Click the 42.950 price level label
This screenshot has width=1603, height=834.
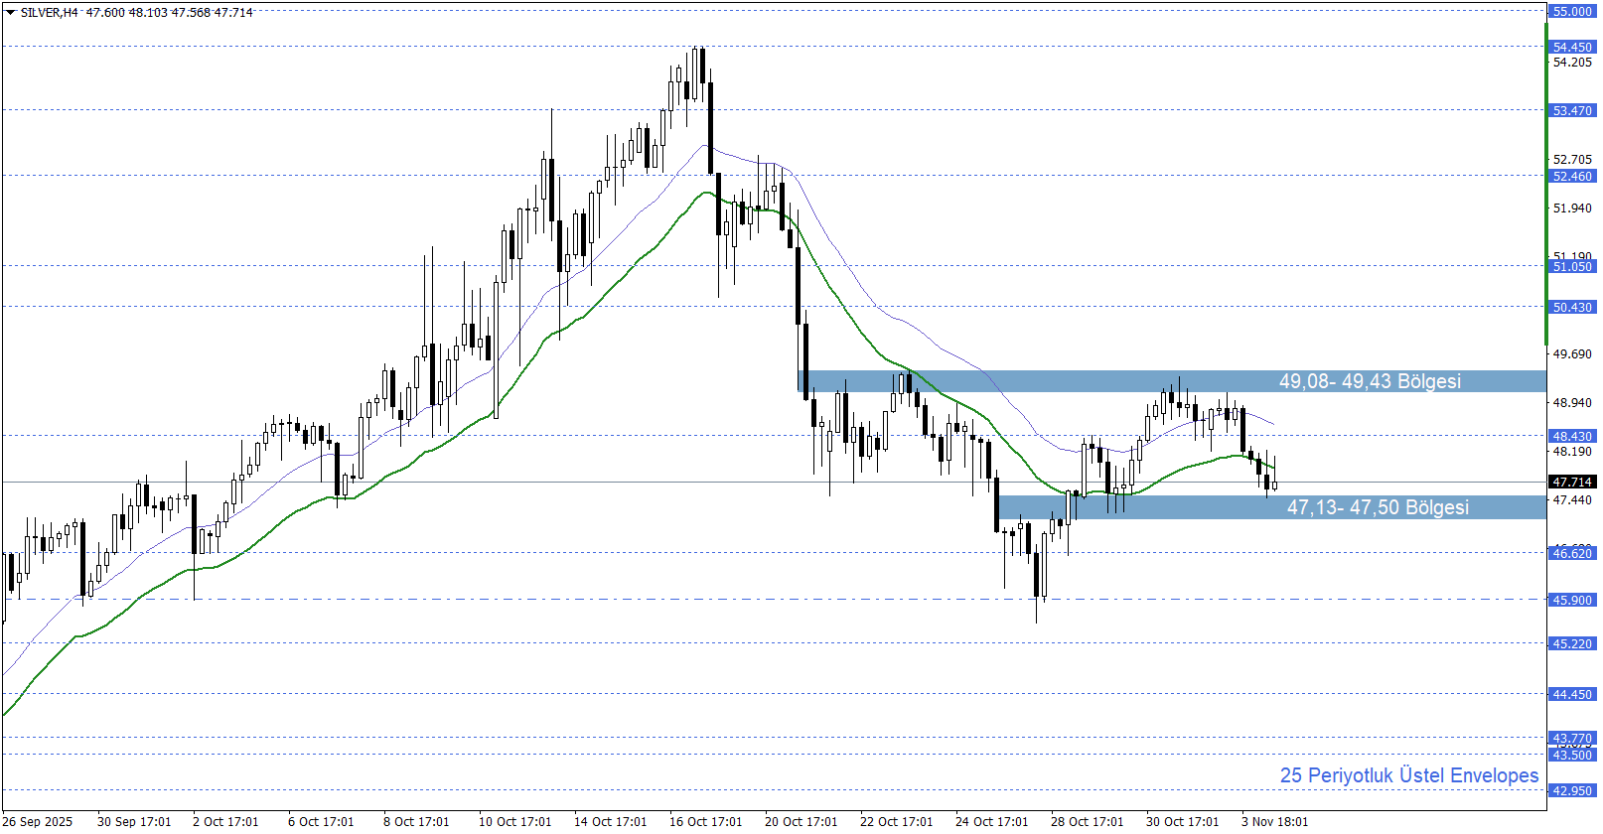point(1572,790)
